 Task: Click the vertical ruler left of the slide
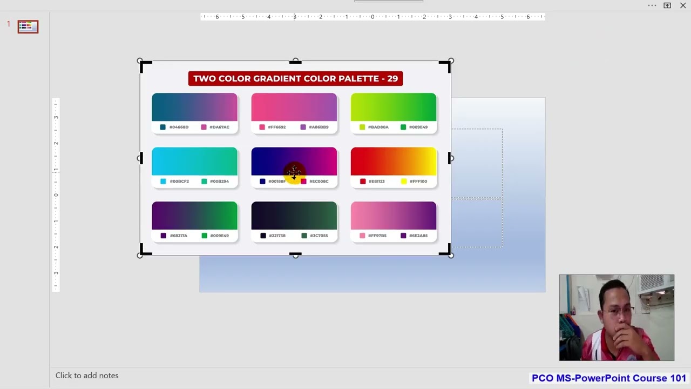pyautogui.click(x=56, y=194)
